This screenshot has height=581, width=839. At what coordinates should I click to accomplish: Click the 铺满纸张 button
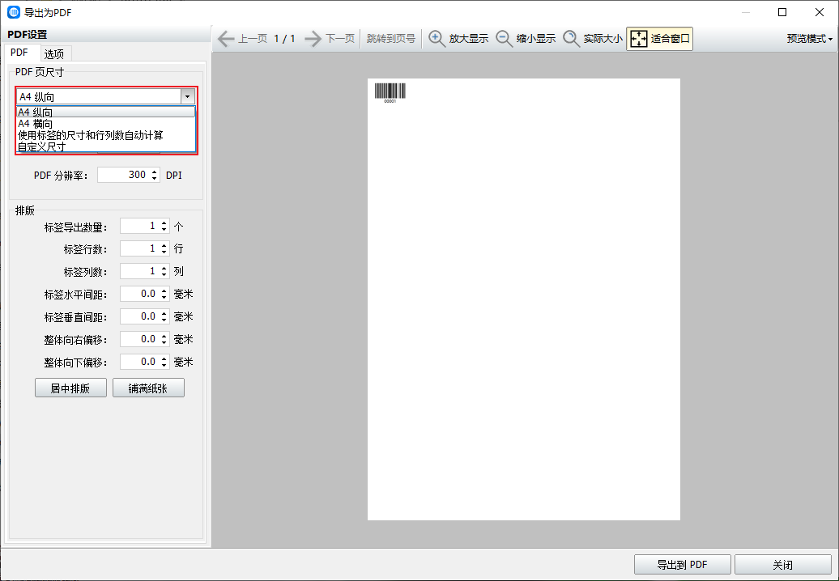point(148,388)
